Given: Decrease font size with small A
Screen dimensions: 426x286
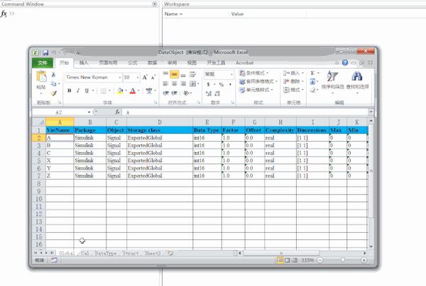Looking at the screenshot, I should 153,77.
